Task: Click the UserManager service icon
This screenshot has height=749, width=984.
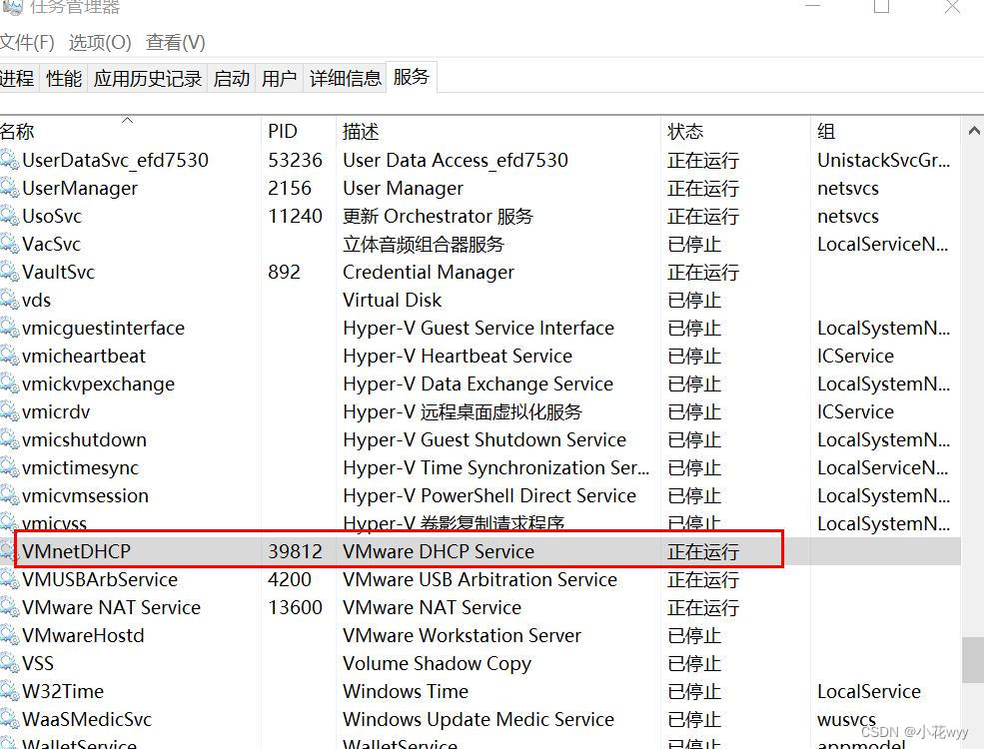Action: click(x=11, y=188)
